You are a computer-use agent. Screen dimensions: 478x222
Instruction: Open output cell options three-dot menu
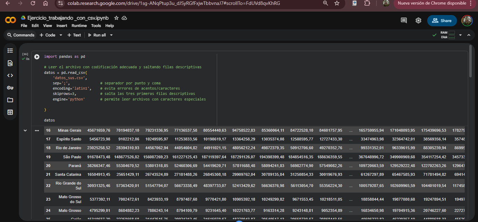37,131
